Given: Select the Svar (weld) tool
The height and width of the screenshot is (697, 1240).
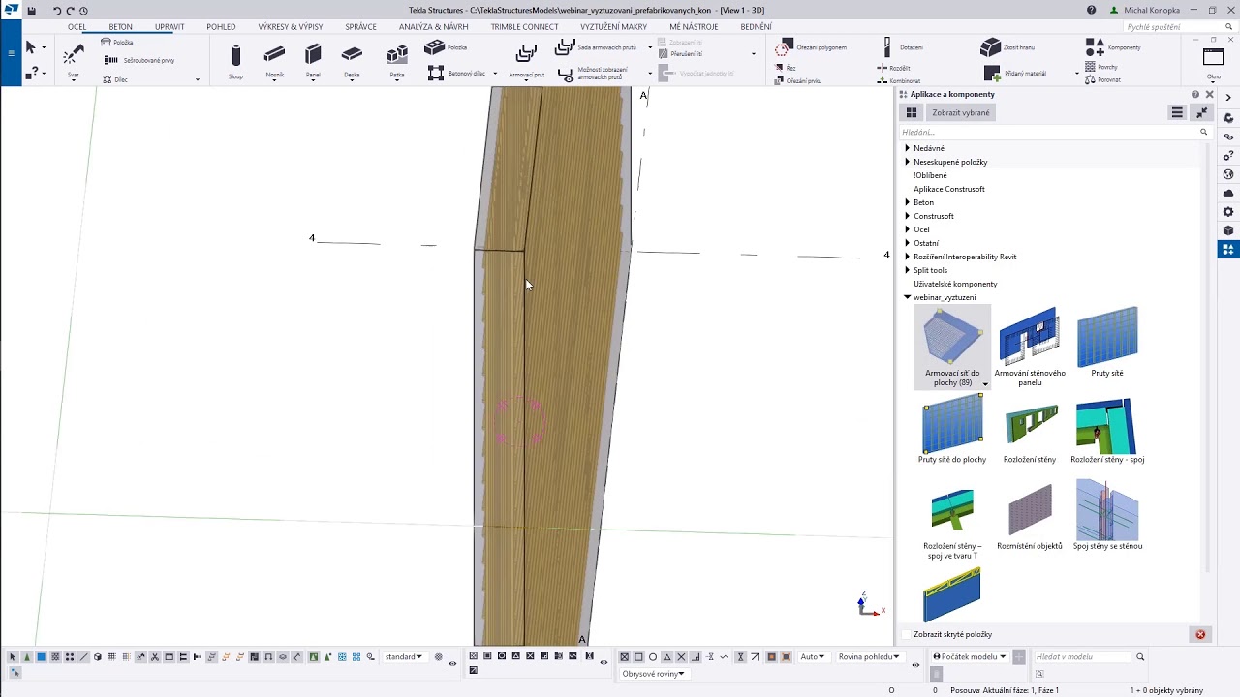Looking at the screenshot, I should point(74,60).
